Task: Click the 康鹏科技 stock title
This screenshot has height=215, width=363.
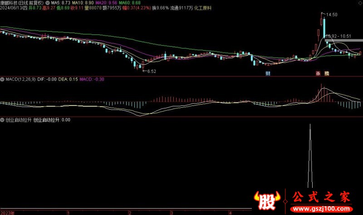Action: pyautogui.click(x=12, y=3)
